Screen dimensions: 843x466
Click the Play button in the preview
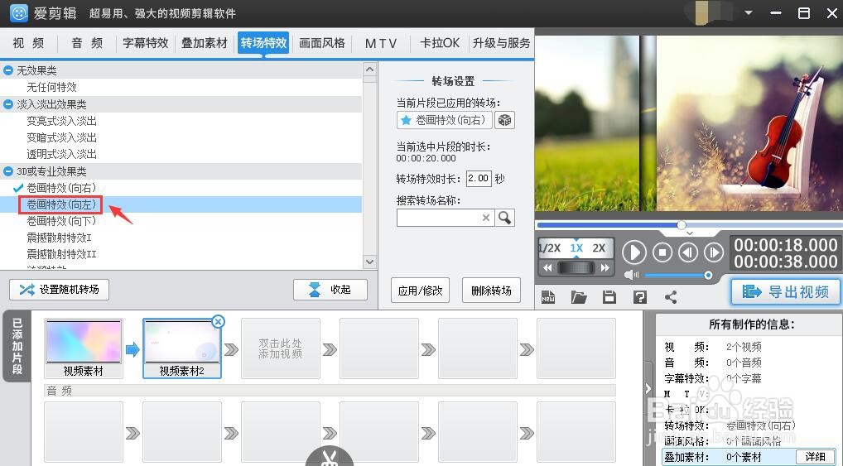point(634,252)
